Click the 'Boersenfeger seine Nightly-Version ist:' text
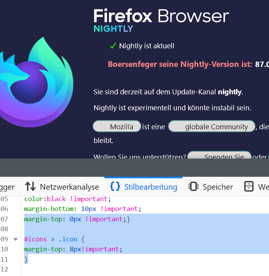The height and width of the screenshot is (276, 269). point(180,64)
